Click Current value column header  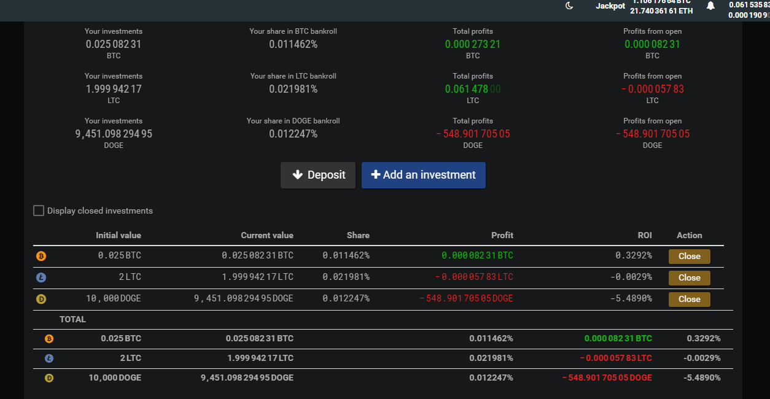(267, 235)
